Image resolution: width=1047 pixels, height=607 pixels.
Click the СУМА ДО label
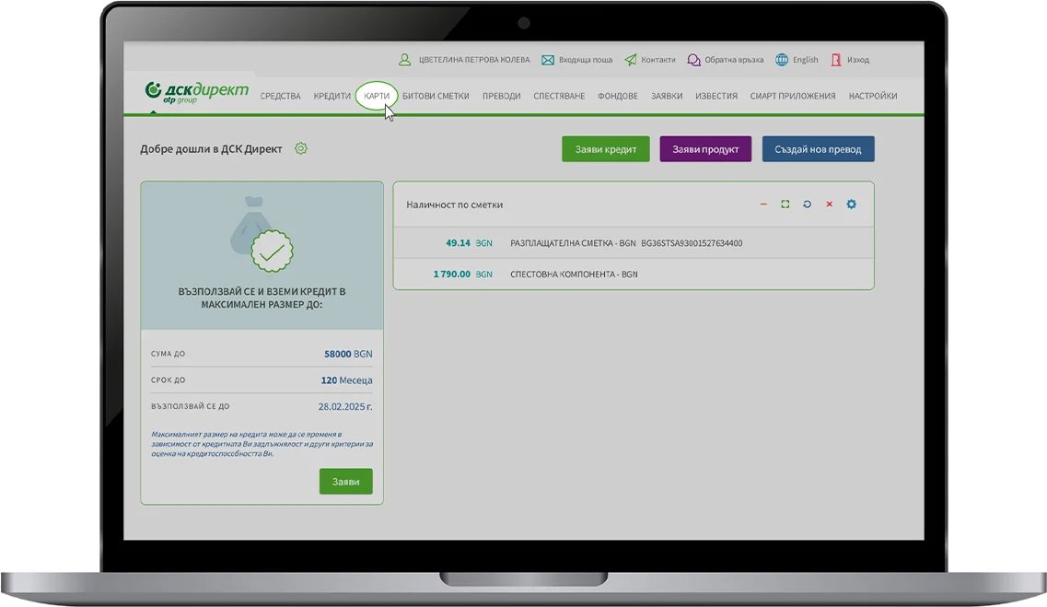pyautogui.click(x=169, y=354)
